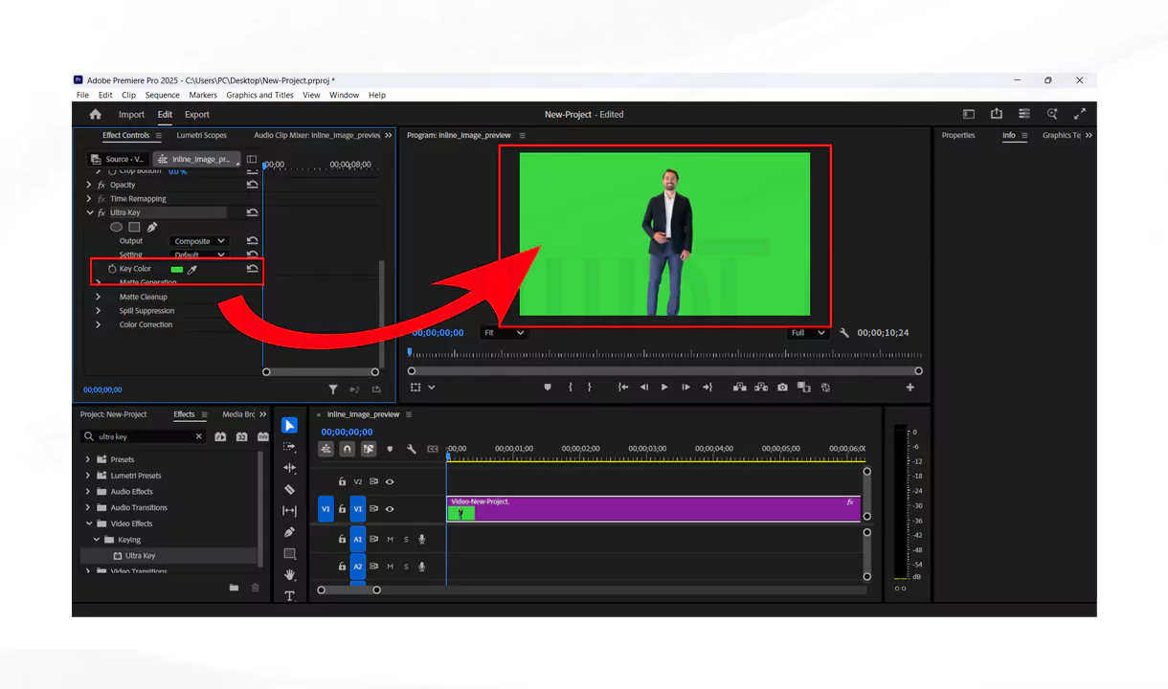This screenshot has width=1168, height=689.
Task: Go to the Export workspace
Action: pos(197,114)
